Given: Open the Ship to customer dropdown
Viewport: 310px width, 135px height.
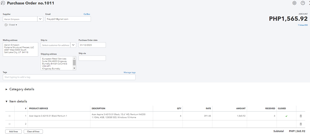Looking at the screenshot, I should coord(73,45).
